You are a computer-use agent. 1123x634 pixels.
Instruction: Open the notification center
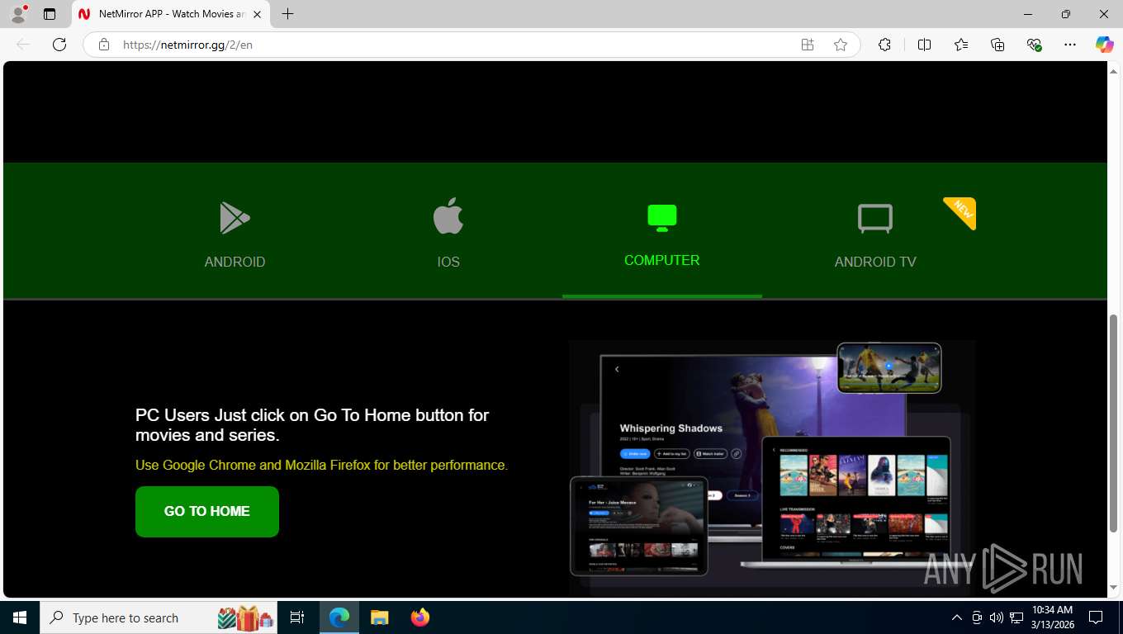click(1096, 617)
